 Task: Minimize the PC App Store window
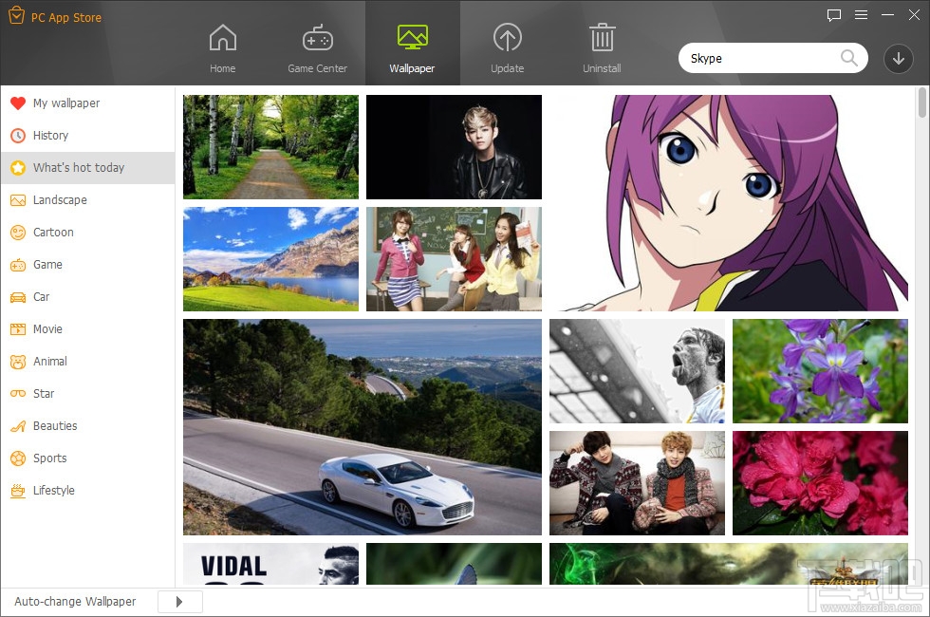[x=887, y=15]
